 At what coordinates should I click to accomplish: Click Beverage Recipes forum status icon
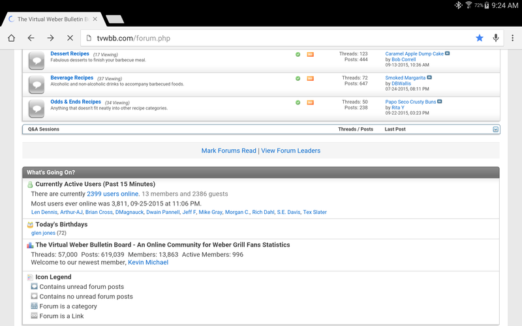tap(37, 85)
